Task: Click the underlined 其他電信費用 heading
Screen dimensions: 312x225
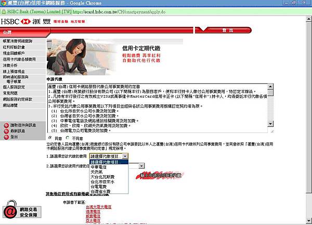Action: point(77,194)
